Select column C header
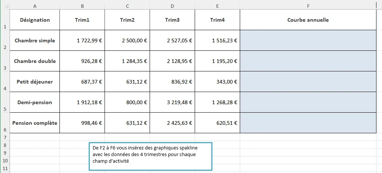382x173 pixels. coord(127,6)
